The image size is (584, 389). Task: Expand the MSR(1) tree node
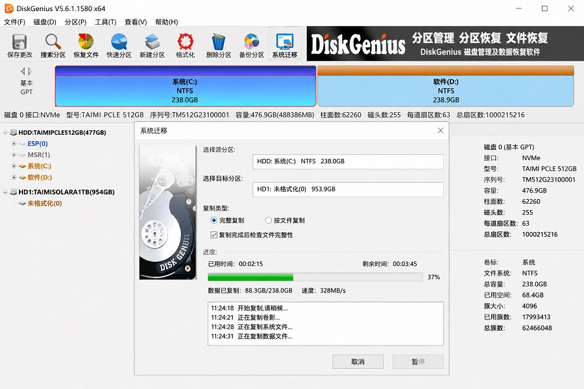[x=14, y=155]
